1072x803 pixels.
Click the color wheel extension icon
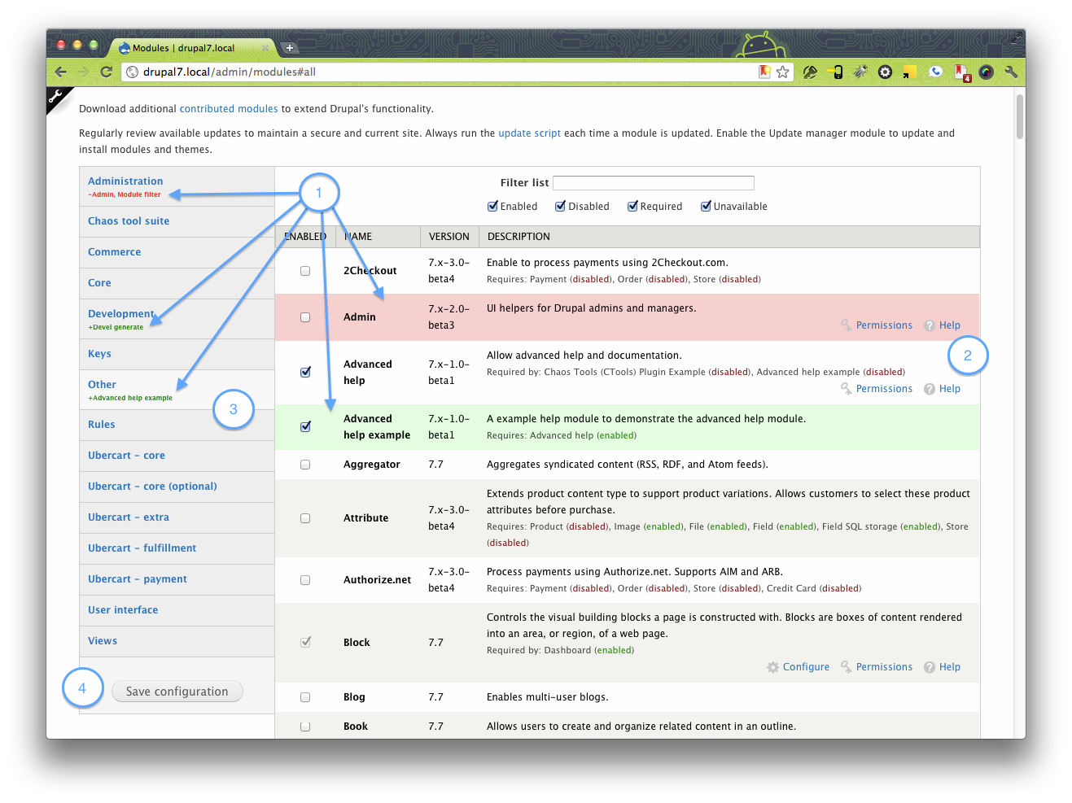[x=986, y=72]
